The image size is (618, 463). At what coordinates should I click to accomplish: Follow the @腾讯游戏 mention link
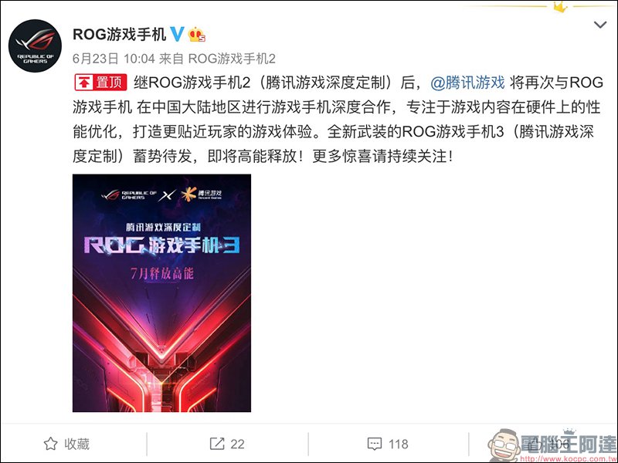[x=467, y=83]
